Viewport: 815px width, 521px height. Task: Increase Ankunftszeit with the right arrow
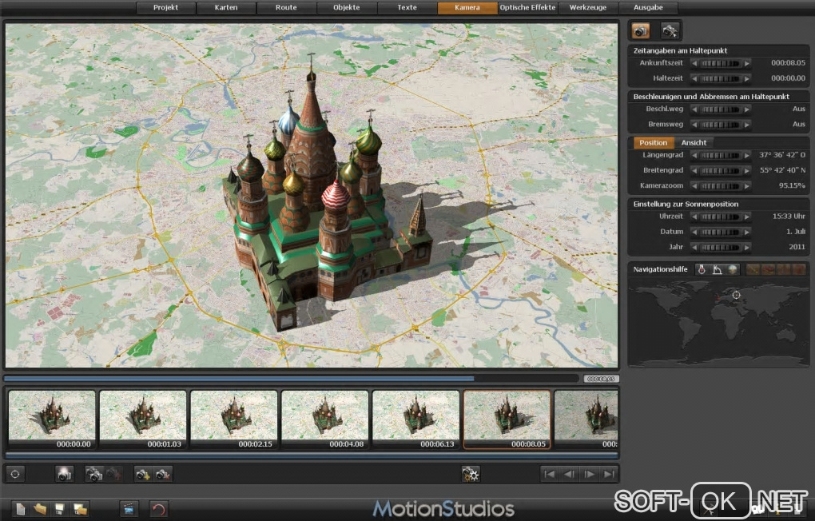tap(747, 63)
